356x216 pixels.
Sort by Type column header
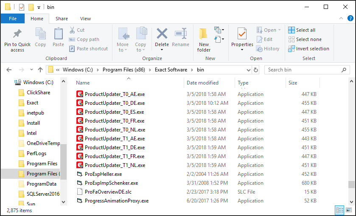[243, 83]
